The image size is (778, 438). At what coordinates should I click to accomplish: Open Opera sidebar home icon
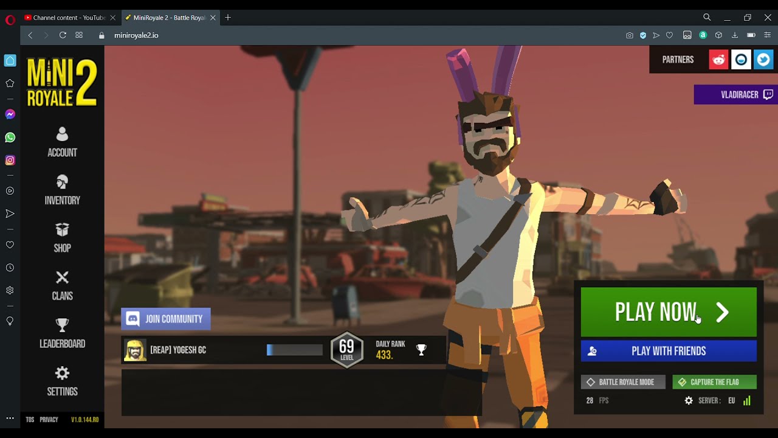(10, 60)
